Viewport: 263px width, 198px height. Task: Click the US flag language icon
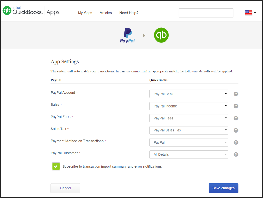pyautogui.click(x=249, y=13)
